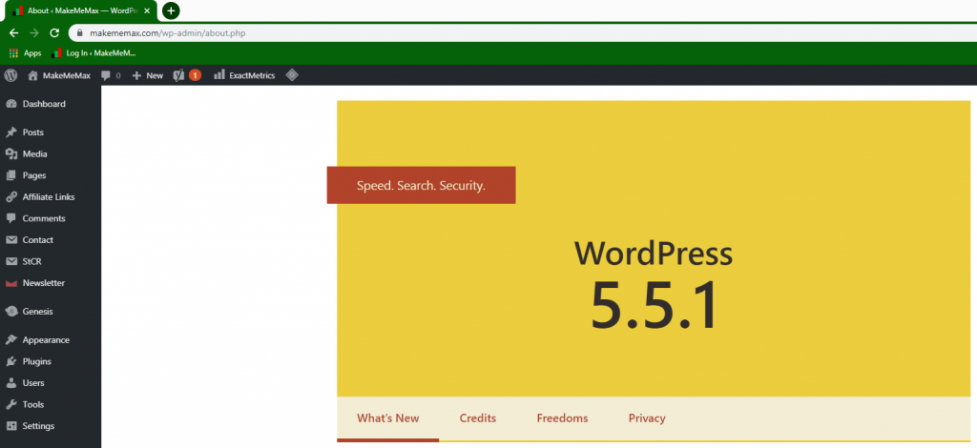Click the Settings sliders icon
The width and height of the screenshot is (977, 448).
[x=11, y=426]
